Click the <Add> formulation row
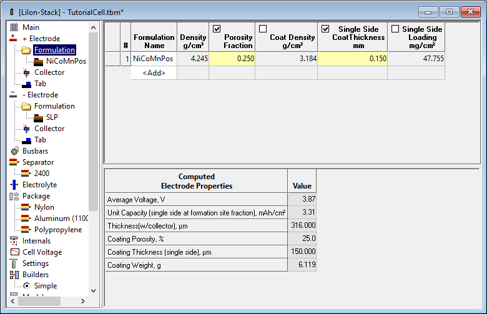 click(x=154, y=73)
